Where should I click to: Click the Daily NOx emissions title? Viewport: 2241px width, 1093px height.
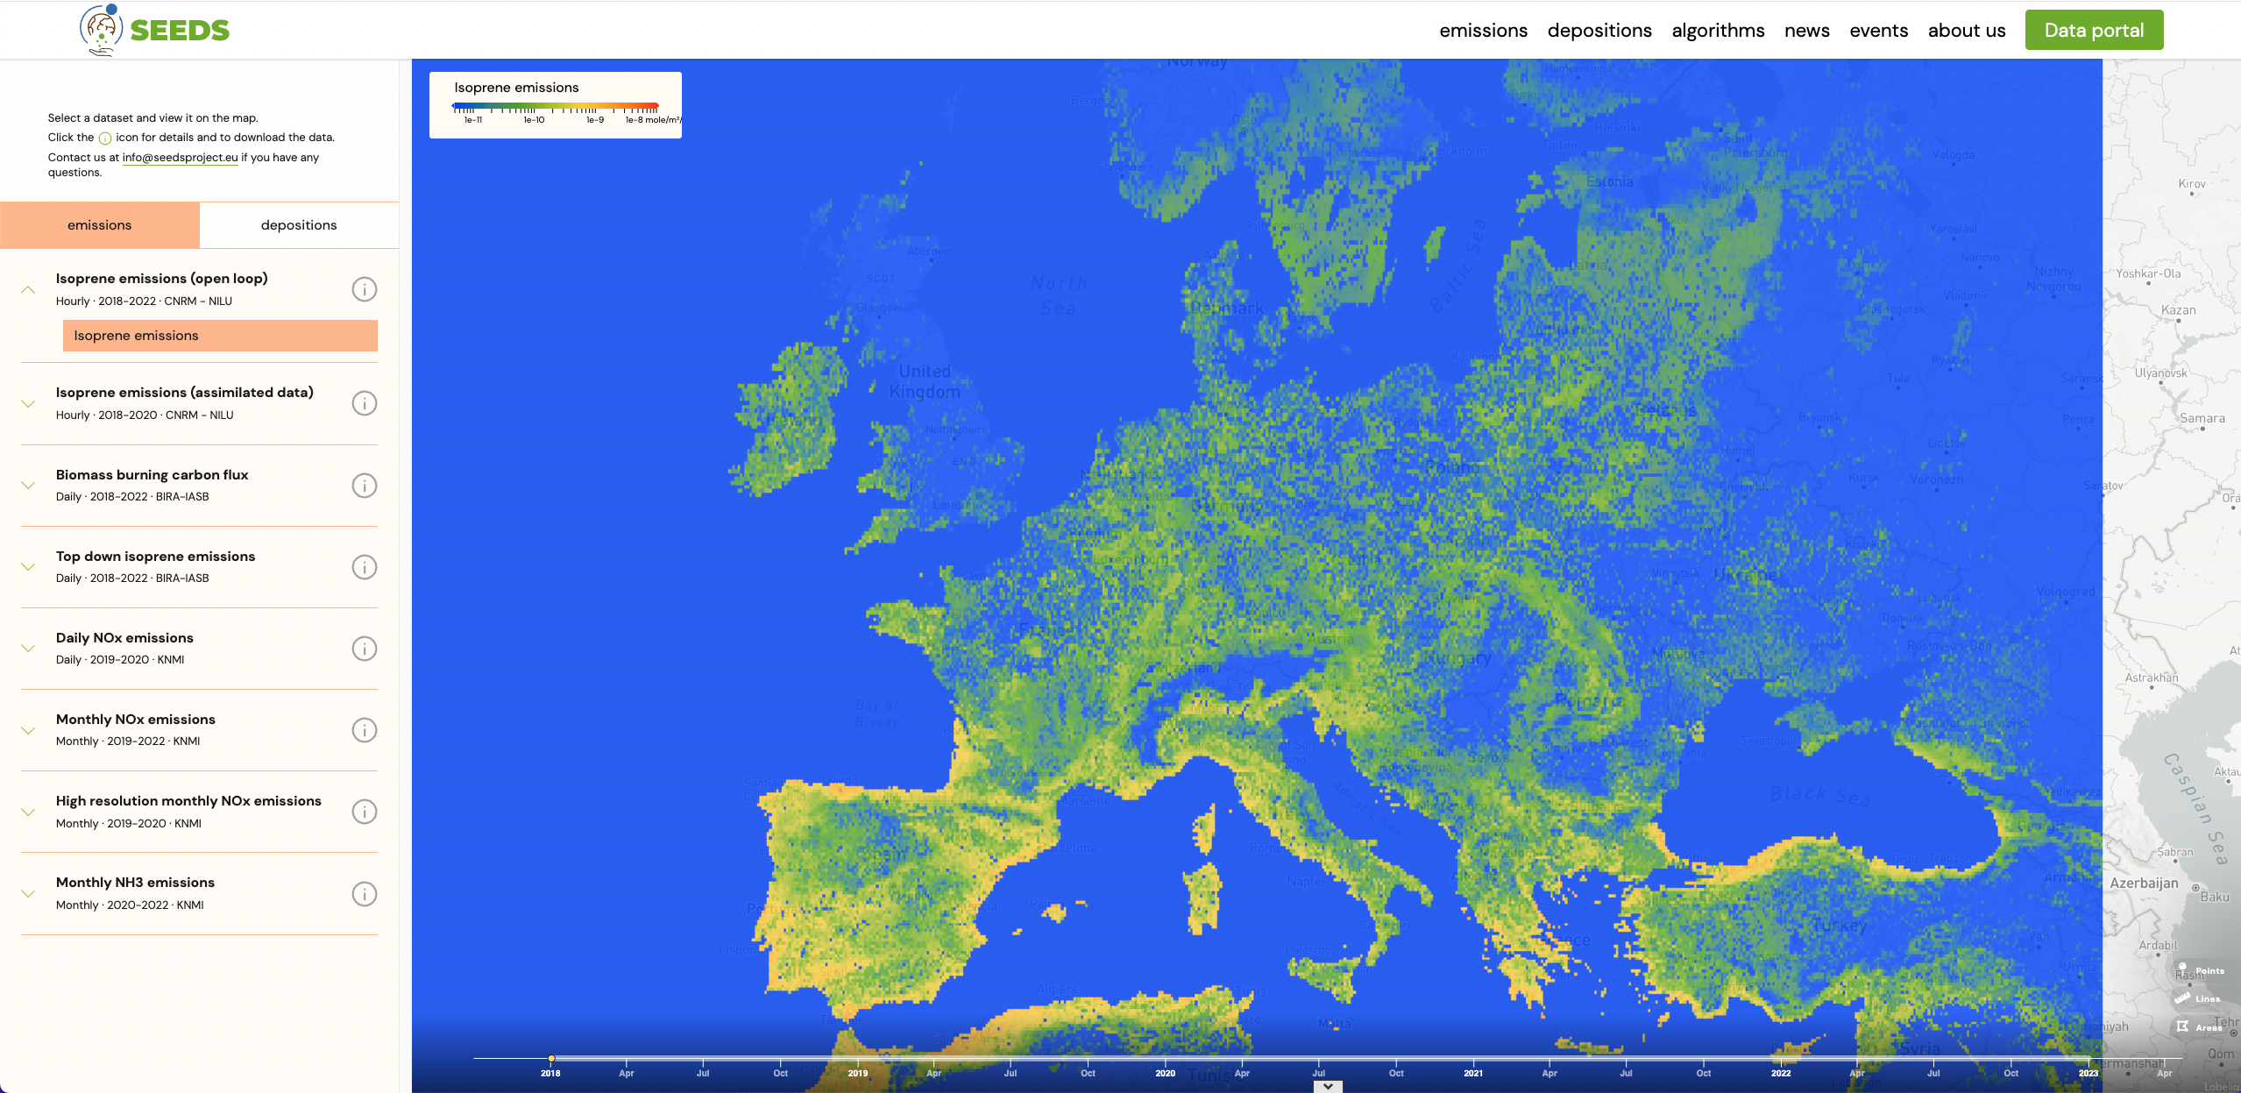pos(124,638)
